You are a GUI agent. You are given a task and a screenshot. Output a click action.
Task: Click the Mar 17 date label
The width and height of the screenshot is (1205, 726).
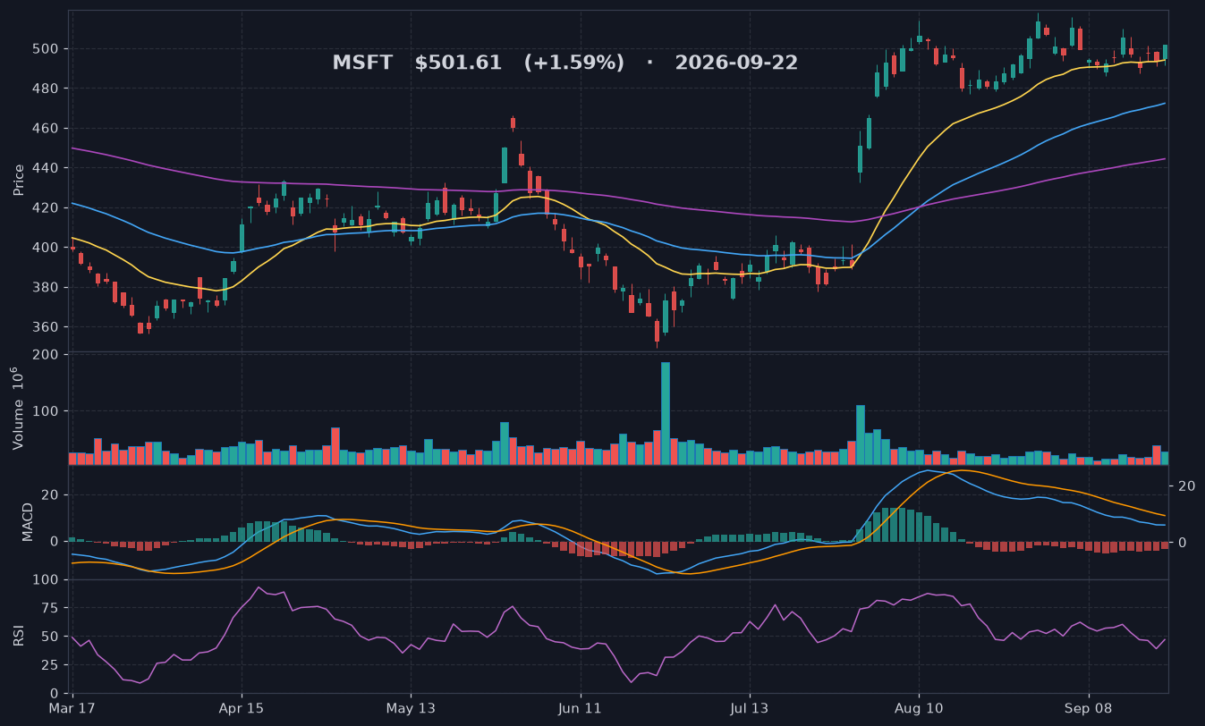(x=72, y=707)
